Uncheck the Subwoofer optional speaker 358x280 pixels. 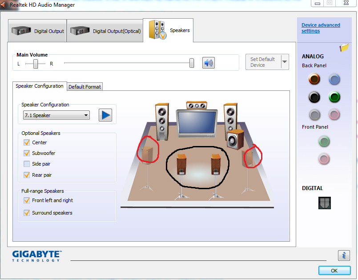27,153
